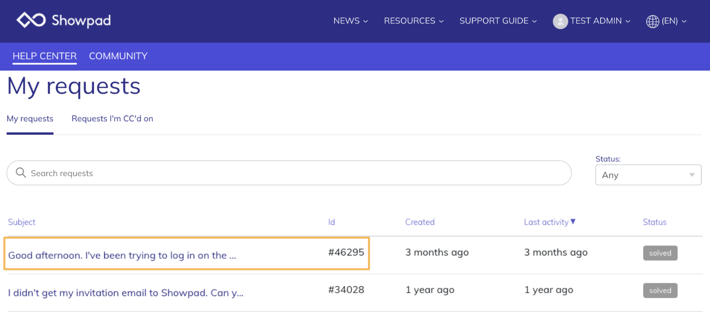Screen dimensions: 710x323
Task: Click the solved badge for request #46295
Action: coord(660,253)
